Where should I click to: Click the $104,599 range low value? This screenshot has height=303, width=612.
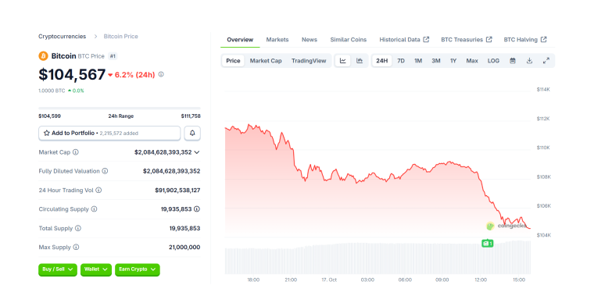pyautogui.click(x=49, y=116)
